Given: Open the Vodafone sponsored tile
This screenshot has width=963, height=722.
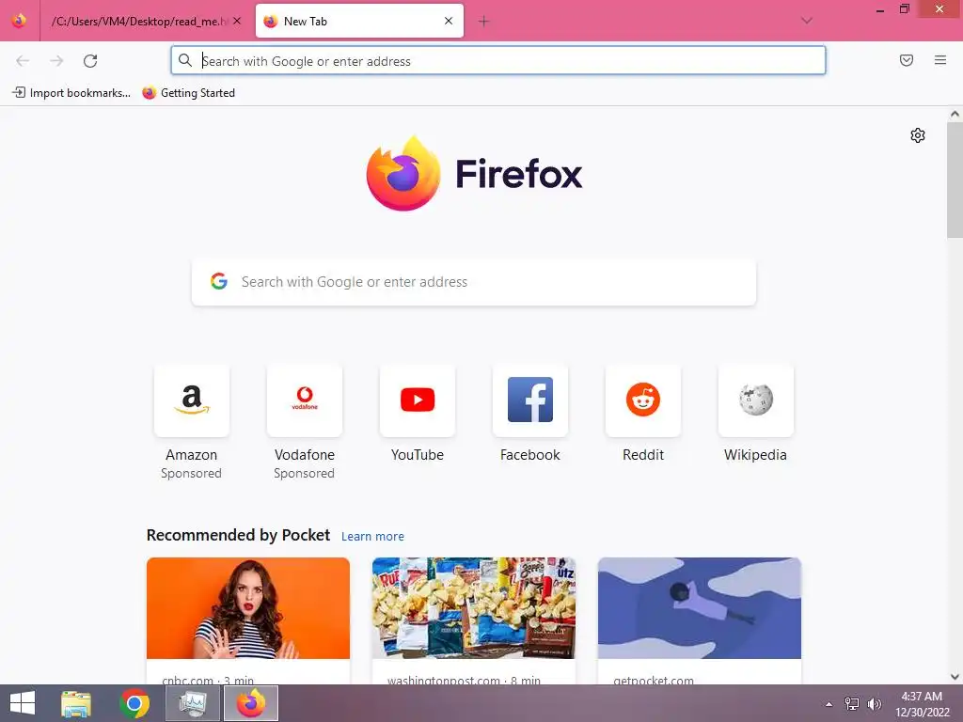Looking at the screenshot, I should point(305,400).
